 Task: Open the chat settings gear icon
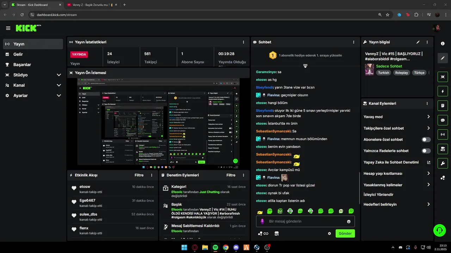[x=329, y=233]
